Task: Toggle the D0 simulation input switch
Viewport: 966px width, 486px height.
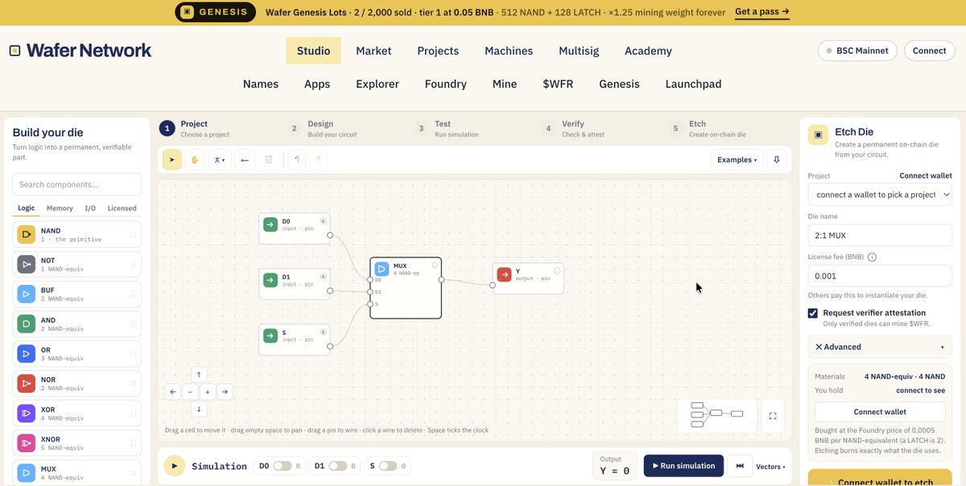Action: click(x=282, y=466)
